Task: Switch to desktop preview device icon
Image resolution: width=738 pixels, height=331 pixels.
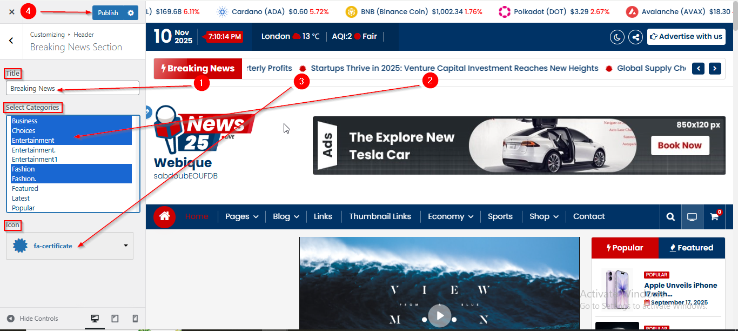Action: pyautogui.click(x=95, y=319)
